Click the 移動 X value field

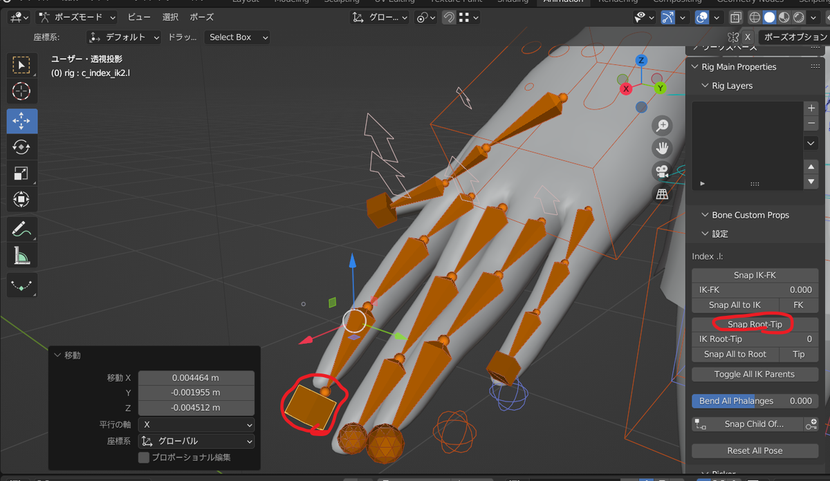pos(196,377)
